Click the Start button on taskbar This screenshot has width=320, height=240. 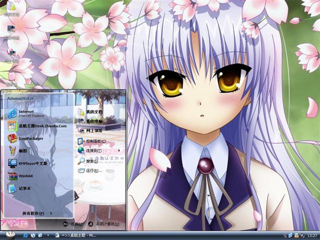coord(10,235)
